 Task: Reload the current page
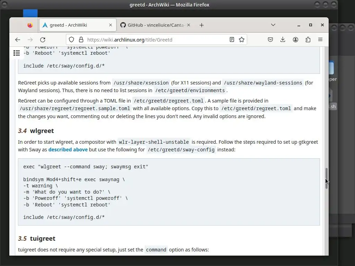coord(43,39)
